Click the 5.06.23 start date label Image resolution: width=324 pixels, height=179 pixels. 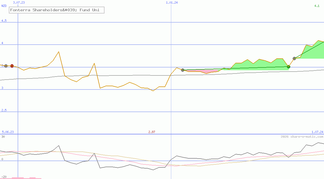click(8, 132)
